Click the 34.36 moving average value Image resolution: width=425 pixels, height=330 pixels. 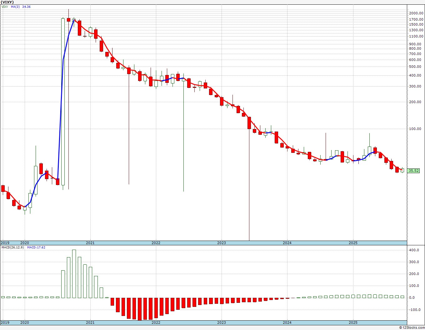click(x=26, y=7)
